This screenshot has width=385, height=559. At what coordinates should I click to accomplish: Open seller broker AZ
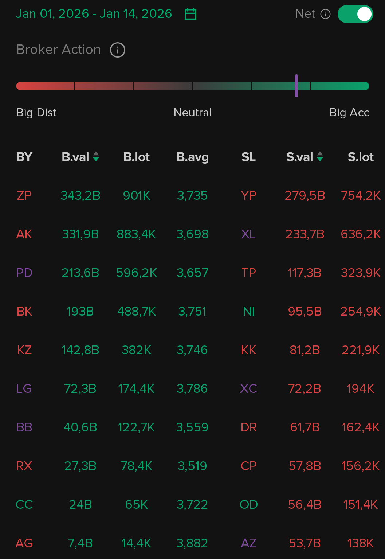(x=249, y=543)
